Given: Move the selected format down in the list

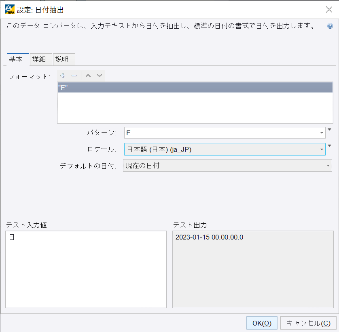Looking at the screenshot, I should pos(100,76).
